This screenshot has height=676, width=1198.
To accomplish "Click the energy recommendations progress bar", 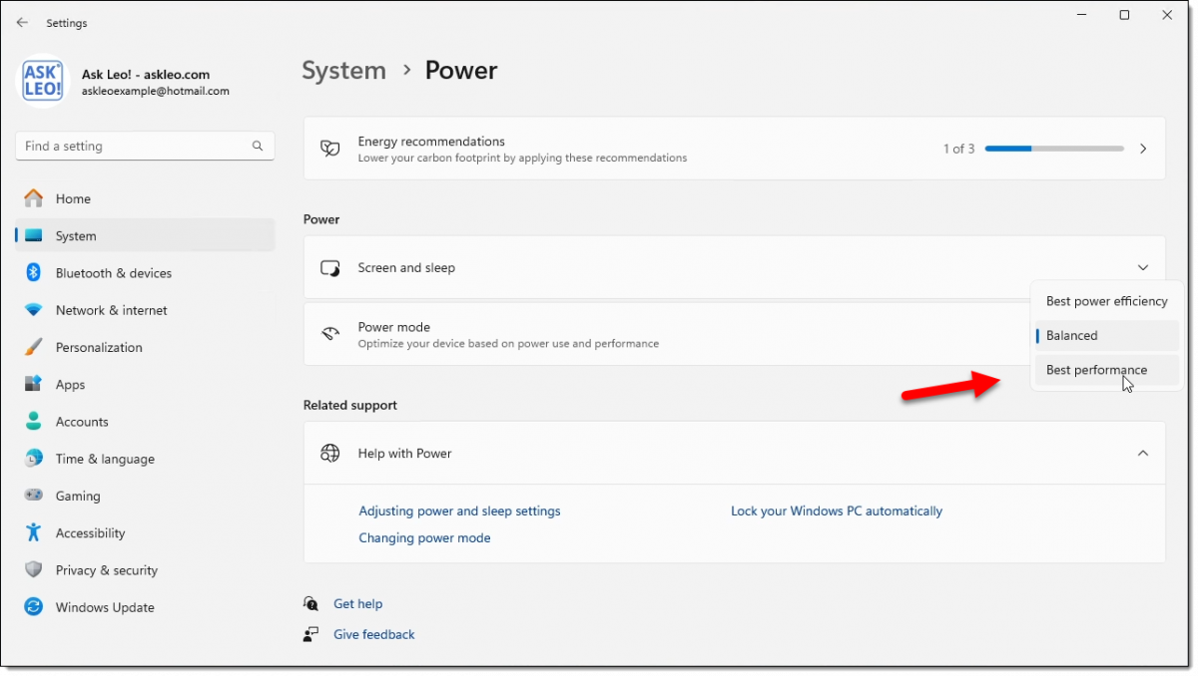I will [x=1054, y=148].
